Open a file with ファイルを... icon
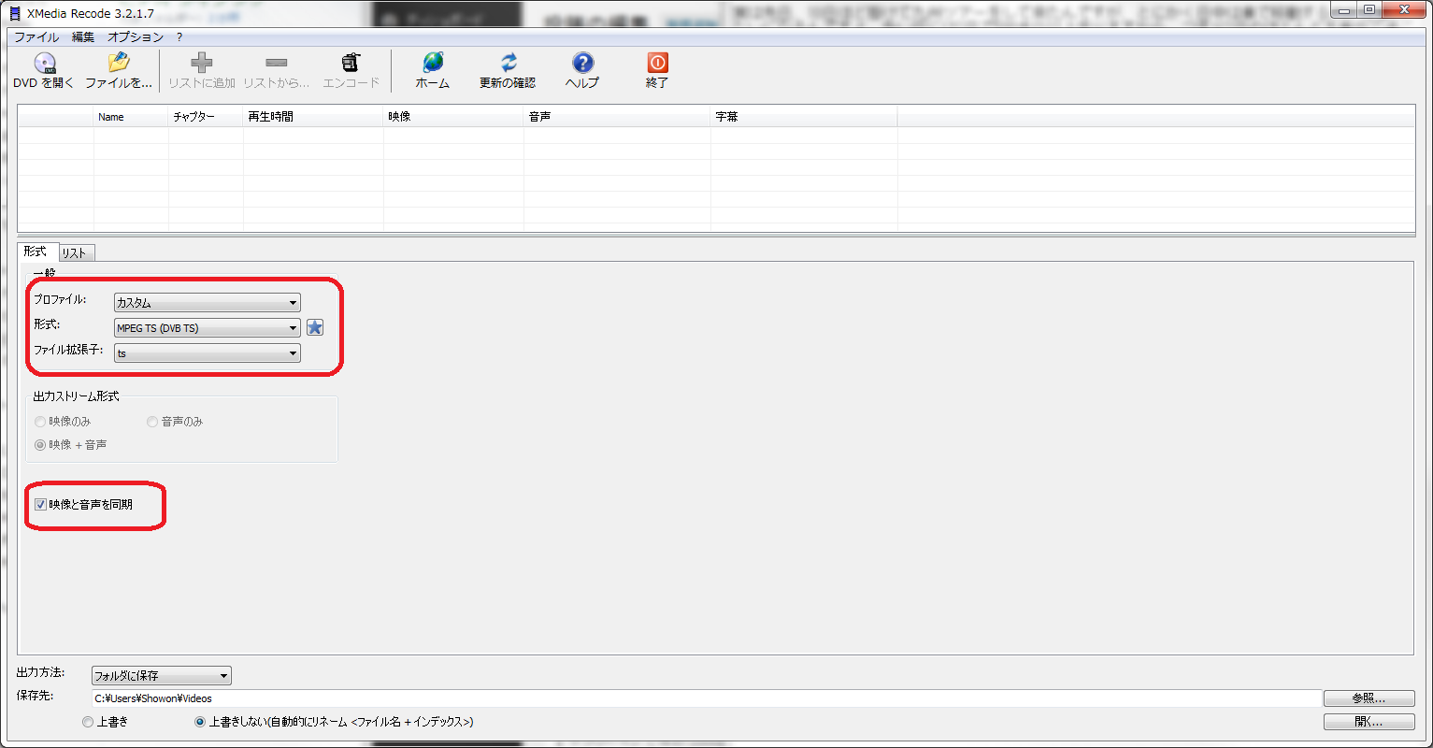 (118, 63)
